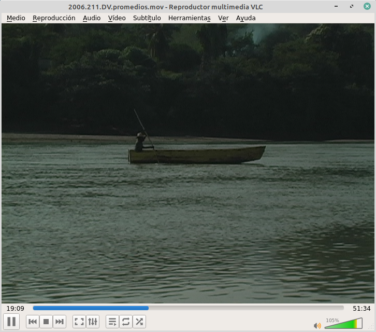
Task: Skip to next media track
Action: click(x=60, y=322)
